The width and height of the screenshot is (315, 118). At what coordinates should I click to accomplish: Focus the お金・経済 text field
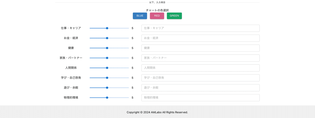(201, 38)
